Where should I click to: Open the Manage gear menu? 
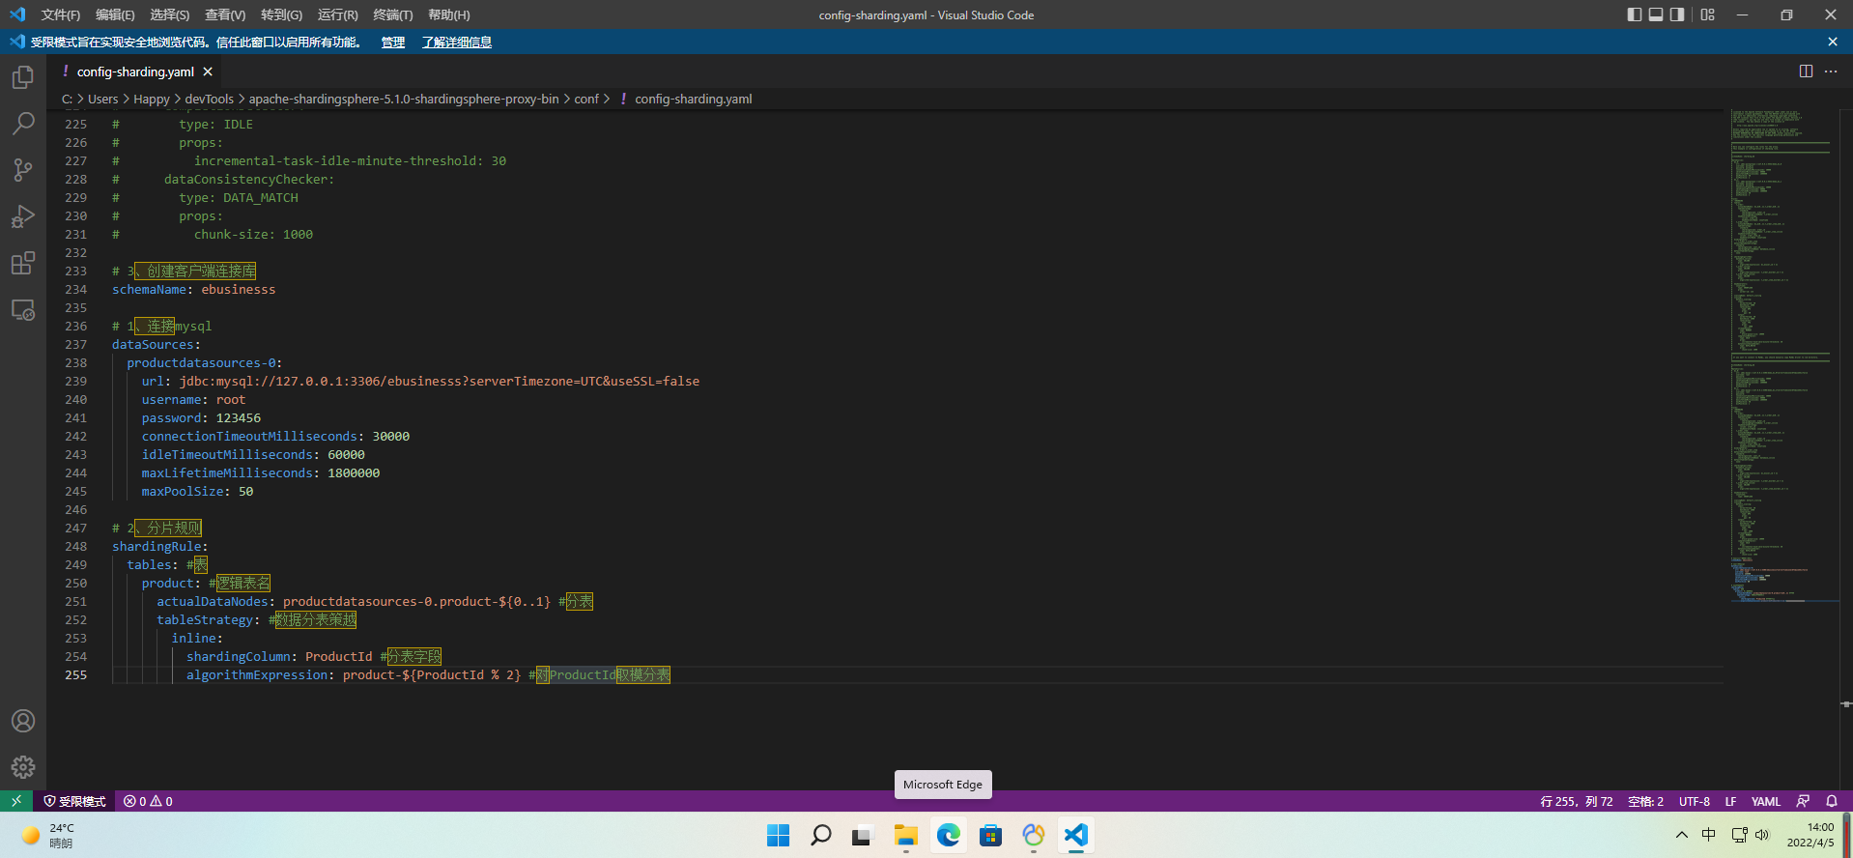[x=23, y=767]
